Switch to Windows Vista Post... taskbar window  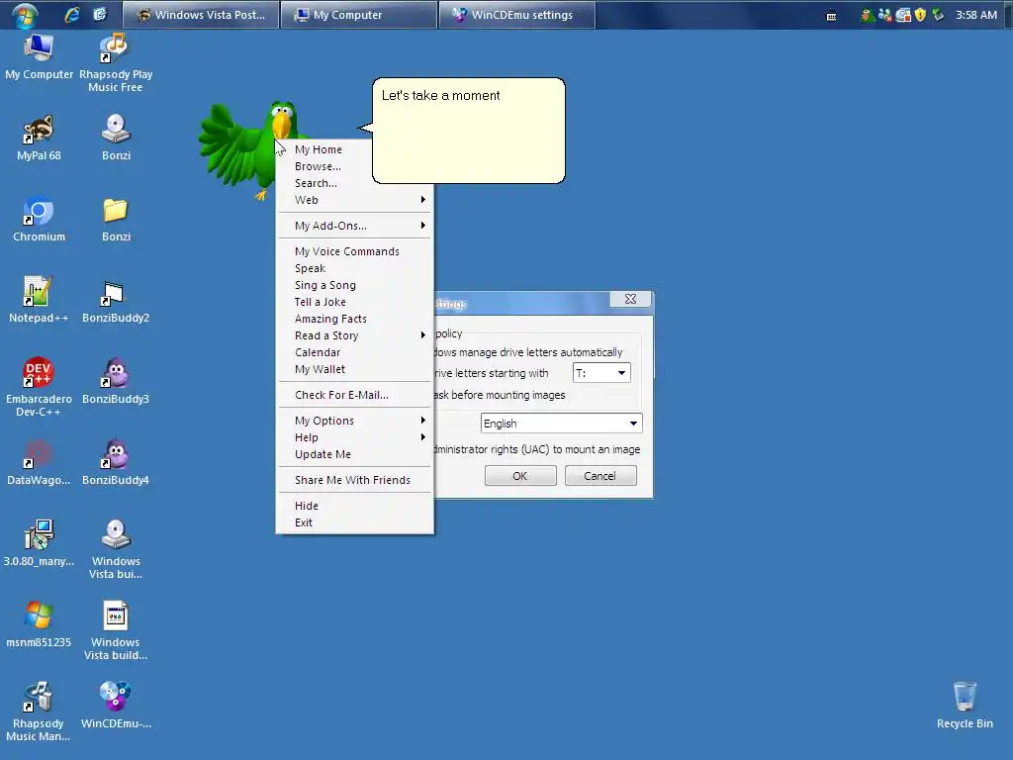(x=201, y=15)
